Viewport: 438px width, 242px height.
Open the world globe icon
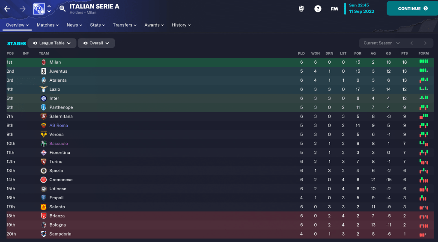[301, 9]
